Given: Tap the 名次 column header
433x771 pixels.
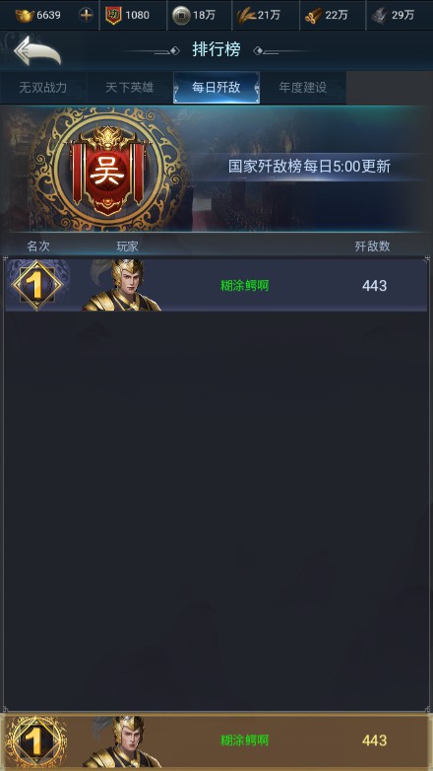Looking at the screenshot, I should tap(38, 246).
